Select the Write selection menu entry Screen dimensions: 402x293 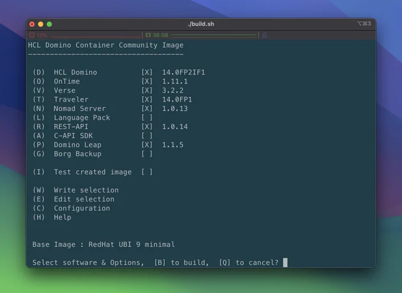pyautogui.click(x=76, y=190)
